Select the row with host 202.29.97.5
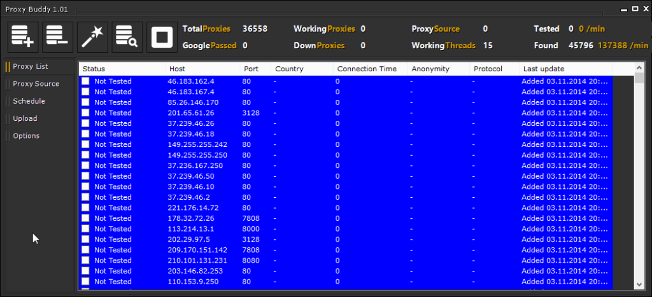The image size is (652, 297). 346,239
